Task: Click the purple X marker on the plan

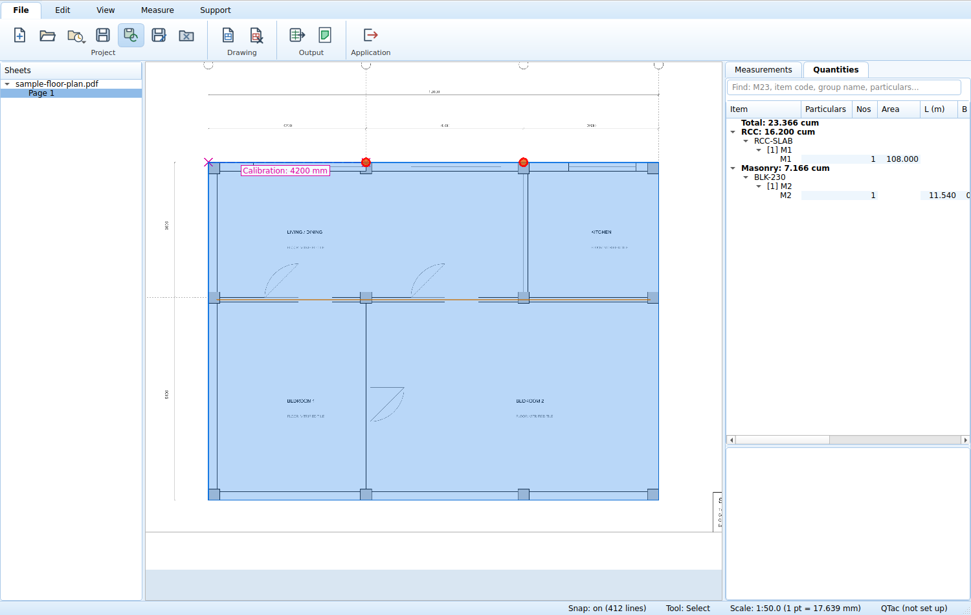Action: click(x=208, y=162)
